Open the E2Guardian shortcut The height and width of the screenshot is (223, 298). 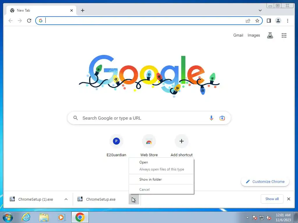coord(116,145)
